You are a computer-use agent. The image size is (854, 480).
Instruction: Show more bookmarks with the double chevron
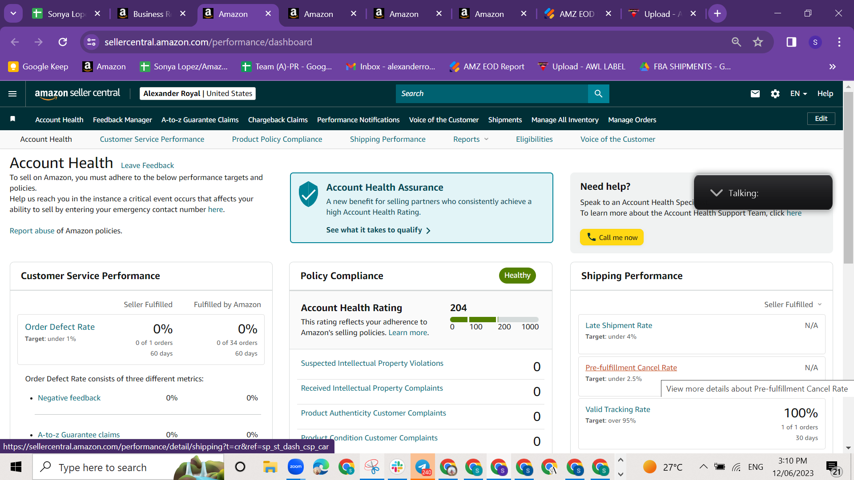833,67
